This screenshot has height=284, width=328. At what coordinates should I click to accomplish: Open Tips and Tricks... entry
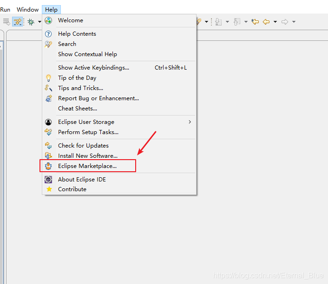119,88
